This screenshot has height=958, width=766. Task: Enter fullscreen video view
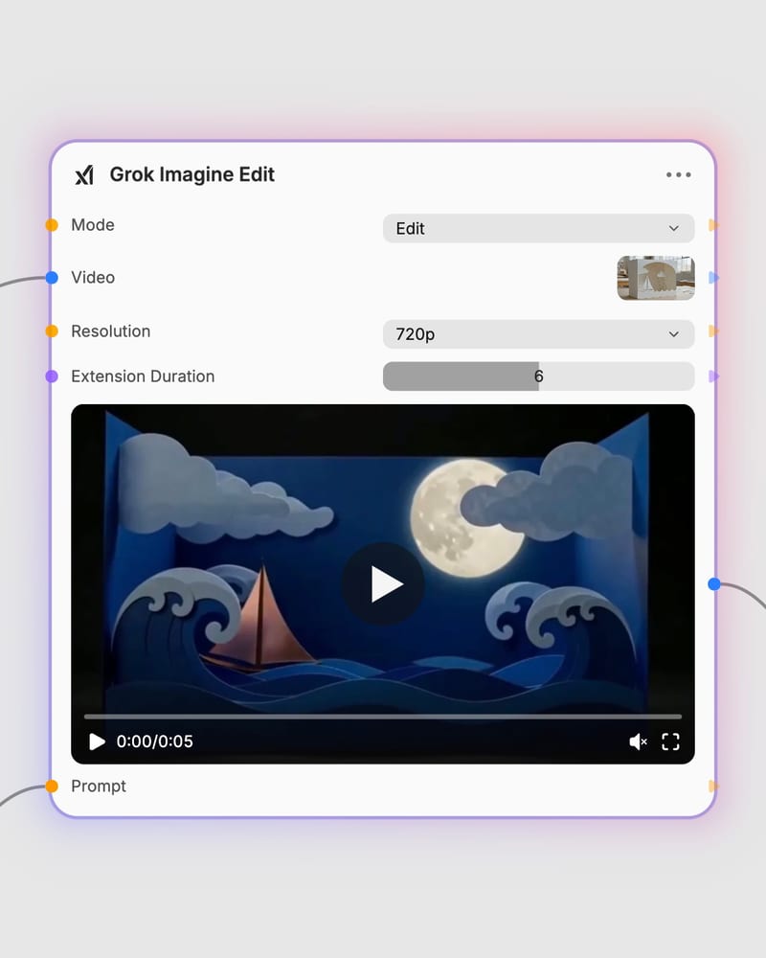point(670,741)
